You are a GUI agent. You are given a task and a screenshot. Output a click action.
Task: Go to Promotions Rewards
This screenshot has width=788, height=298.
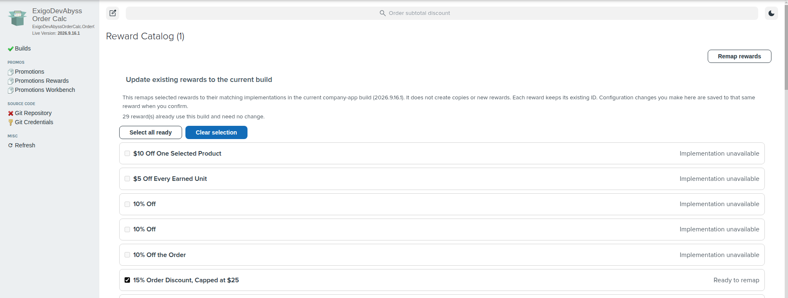click(x=42, y=81)
